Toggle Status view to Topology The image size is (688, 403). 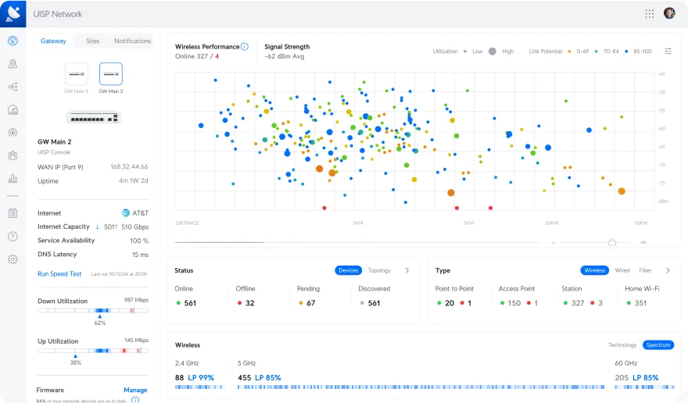pyautogui.click(x=379, y=270)
